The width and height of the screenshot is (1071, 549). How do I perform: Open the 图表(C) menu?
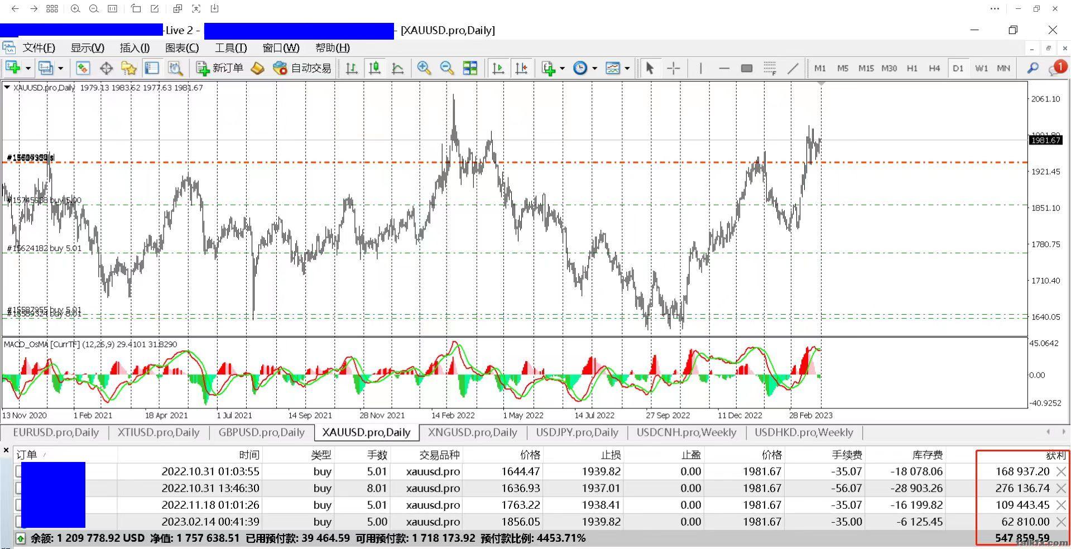pyautogui.click(x=182, y=48)
